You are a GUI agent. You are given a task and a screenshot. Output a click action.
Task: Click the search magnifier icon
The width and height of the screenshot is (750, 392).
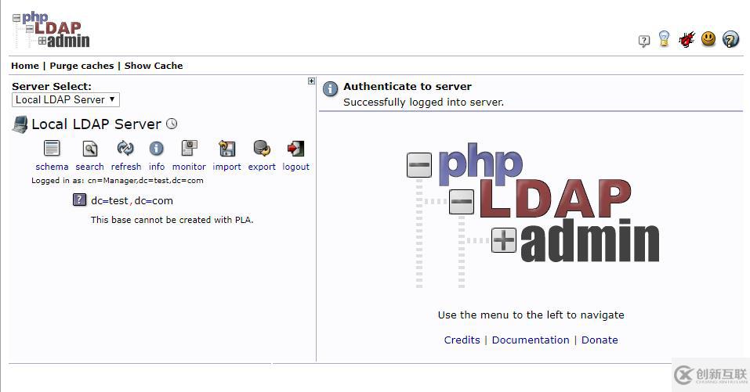[90, 149]
